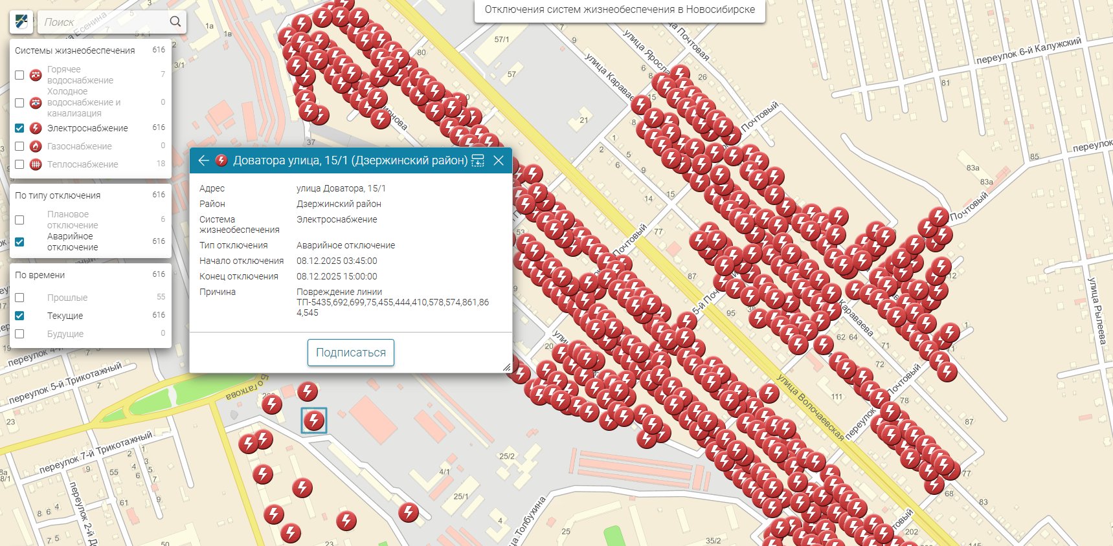Click the map title Отключения систем жизнеобеспечения
Image resolution: width=1113 pixels, height=546 pixels.
pyautogui.click(x=620, y=10)
